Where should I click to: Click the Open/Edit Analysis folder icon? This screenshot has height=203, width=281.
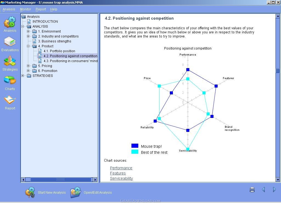click(x=76, y=192)
